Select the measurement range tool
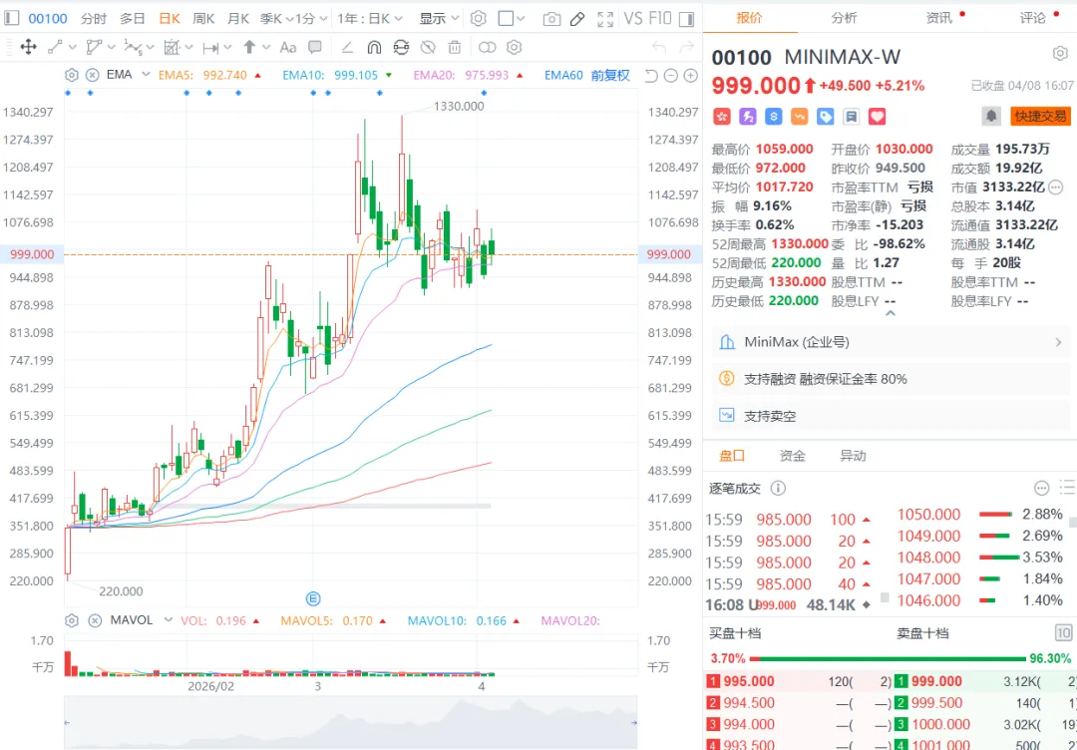 click(x=210, y=48)
